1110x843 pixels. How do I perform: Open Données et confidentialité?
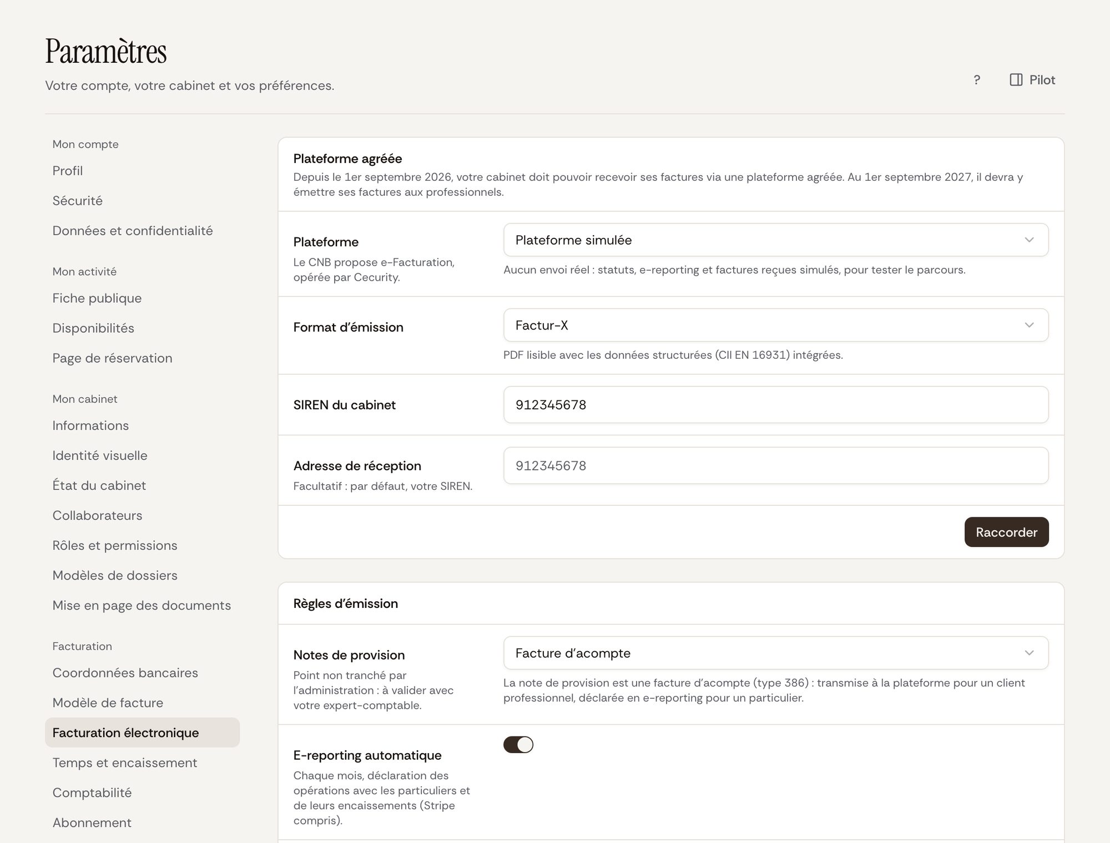[142, 231]
